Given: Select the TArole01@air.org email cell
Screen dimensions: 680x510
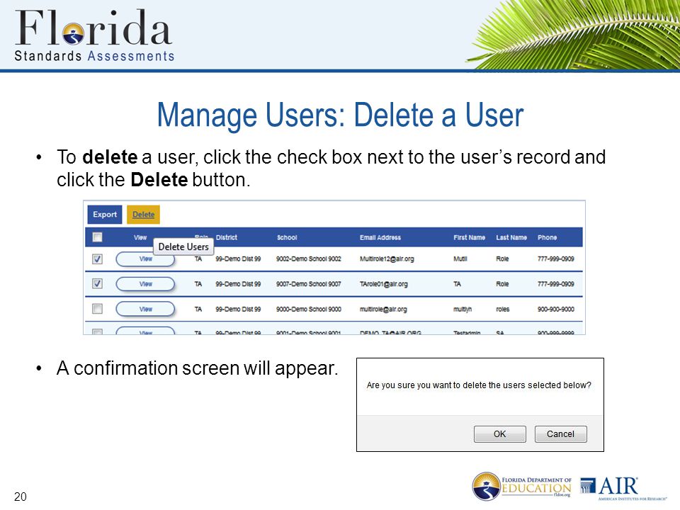Looking at the screenshot, I should point(384,284).
